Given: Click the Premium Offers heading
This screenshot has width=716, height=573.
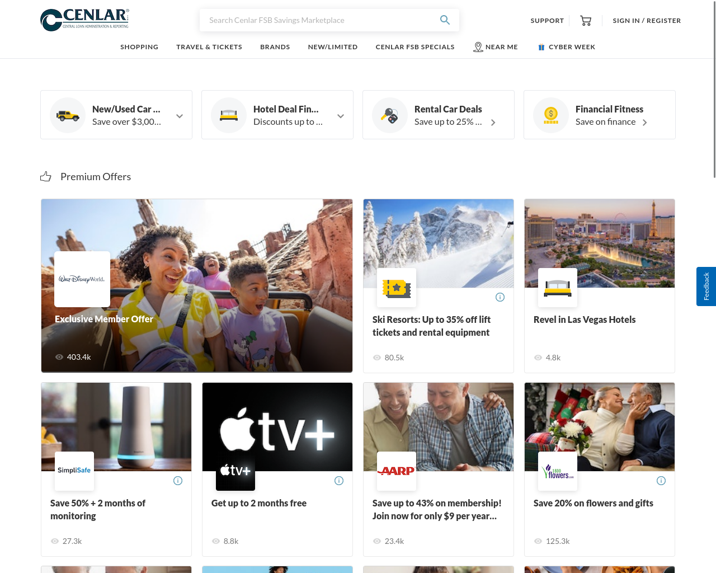Looking at the screenshot, I should pyautogui.click(x=96, y=177).
